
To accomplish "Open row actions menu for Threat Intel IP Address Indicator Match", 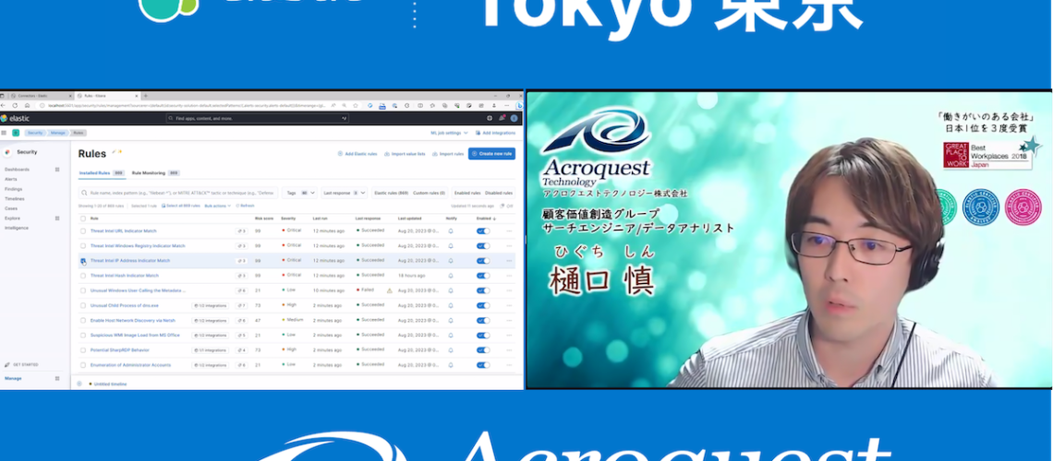I will click(x=509, y=261).
